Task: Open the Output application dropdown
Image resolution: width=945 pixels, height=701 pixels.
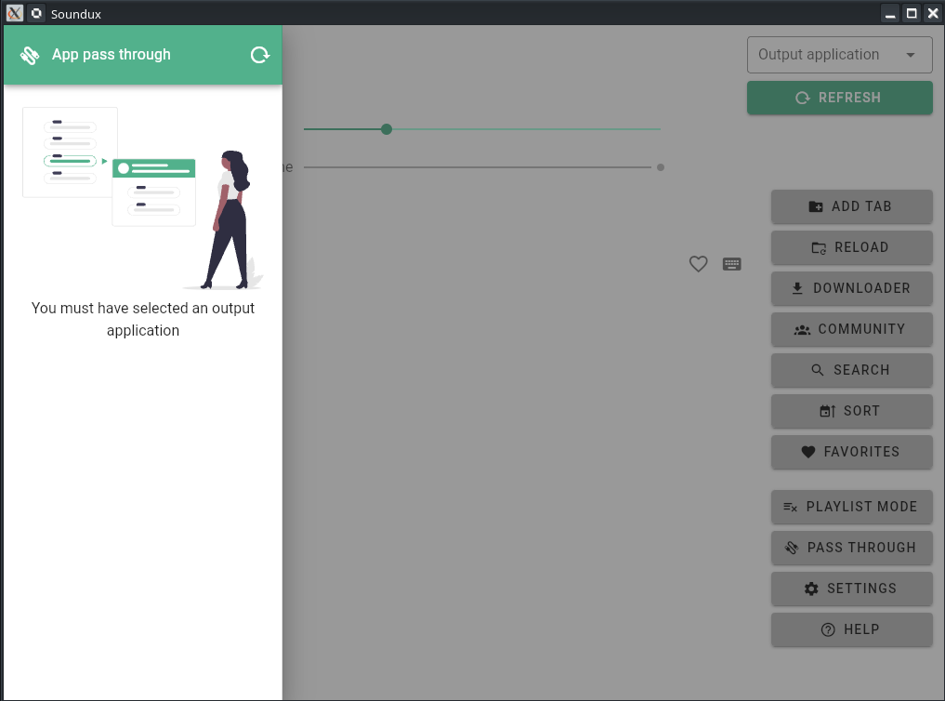Action: click(839, 55)
